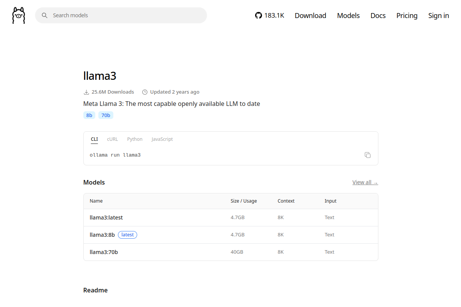The height and width of the screenshot is (307, 461).
Task: Click the Name column header
Action: [96, 201]
